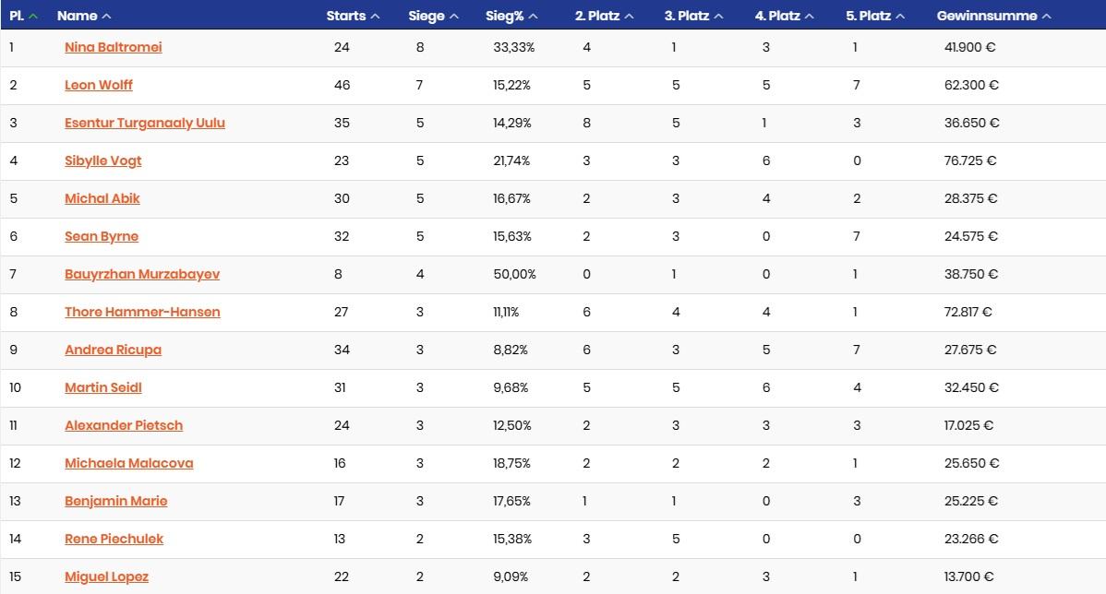Click the sort arrow beside 3. Platz
The height and width of the screenshot is (594, 1106).
point(718,17)
